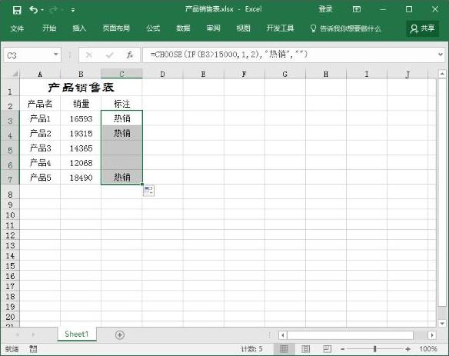Switch to the 开始 ribbon tab
Screen dimensions: 449x356
click(49, 28)
